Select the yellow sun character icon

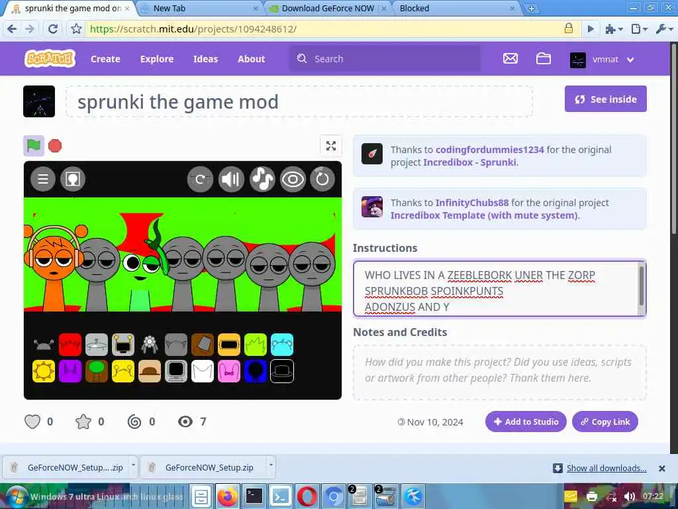pyautogui.click(x=44, y=371)
